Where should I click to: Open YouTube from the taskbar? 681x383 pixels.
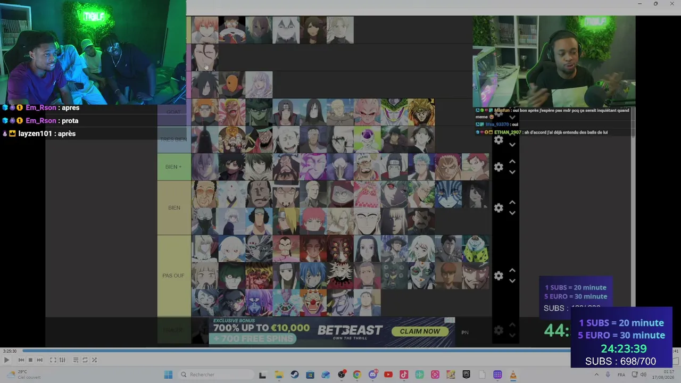[x=388, y=374]
